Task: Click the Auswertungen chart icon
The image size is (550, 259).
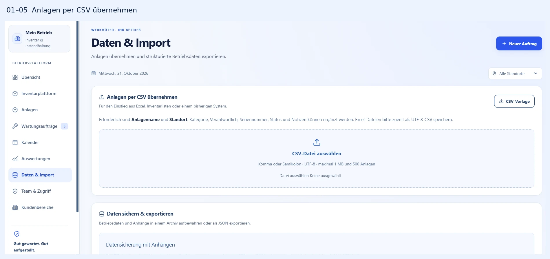Action: click(15, 159)
